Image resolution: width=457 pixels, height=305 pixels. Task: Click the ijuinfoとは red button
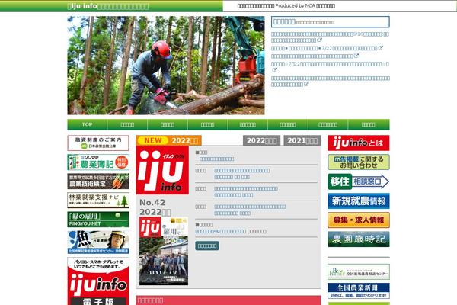tap(359, 143)
